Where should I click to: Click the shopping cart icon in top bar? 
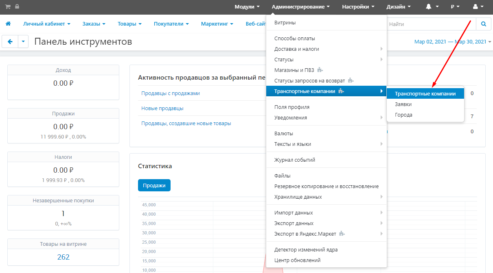[8, 6]
